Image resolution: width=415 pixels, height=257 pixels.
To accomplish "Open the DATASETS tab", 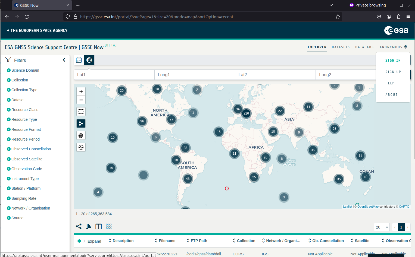I will click(341, 47).
